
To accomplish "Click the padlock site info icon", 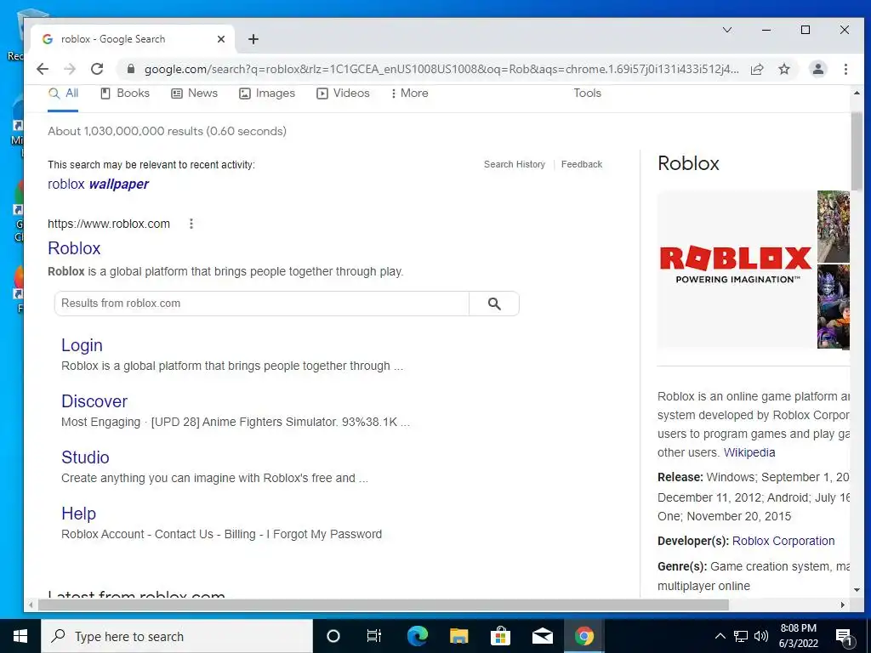I will pos(130,69).
